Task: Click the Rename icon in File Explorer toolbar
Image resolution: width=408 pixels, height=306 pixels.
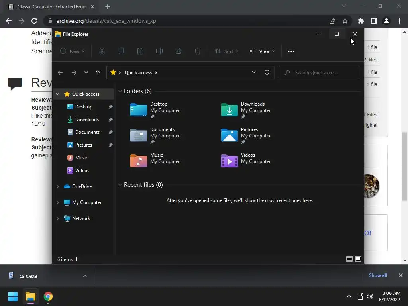Action: 159,51
